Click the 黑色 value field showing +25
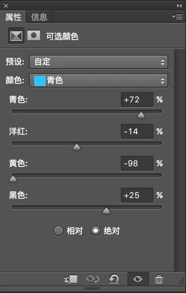 pyautogui.click(x=137, y=195)
